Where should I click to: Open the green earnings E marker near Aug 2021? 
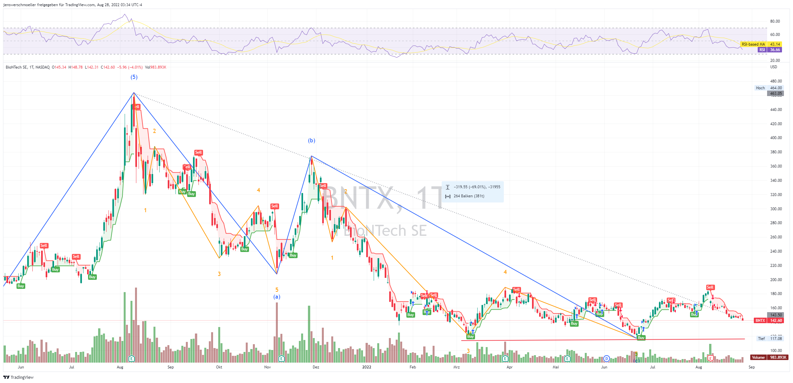tap(131, 358)
